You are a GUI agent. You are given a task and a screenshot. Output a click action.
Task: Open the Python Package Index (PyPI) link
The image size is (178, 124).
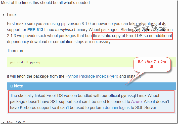coord(92,76)
